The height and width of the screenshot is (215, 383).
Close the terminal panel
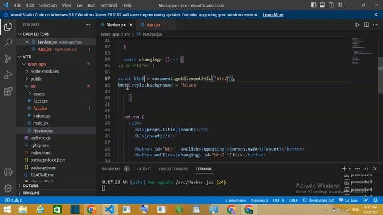(375, 168)
